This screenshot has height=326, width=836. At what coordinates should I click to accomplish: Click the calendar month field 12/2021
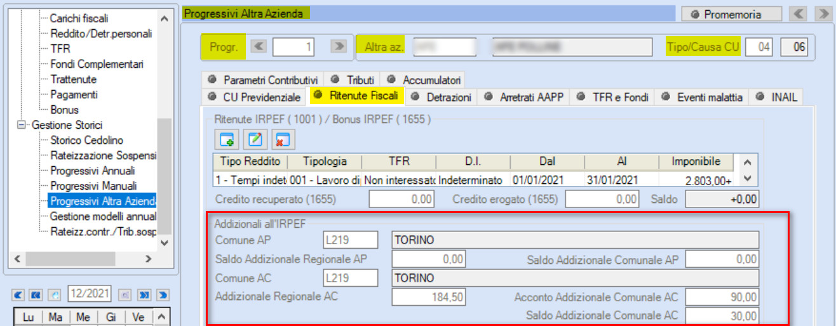tap(90, 294)
